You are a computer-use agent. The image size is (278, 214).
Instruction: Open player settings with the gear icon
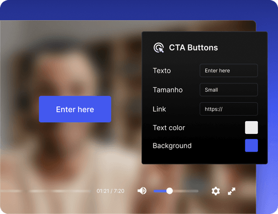[x=216, y=191]
